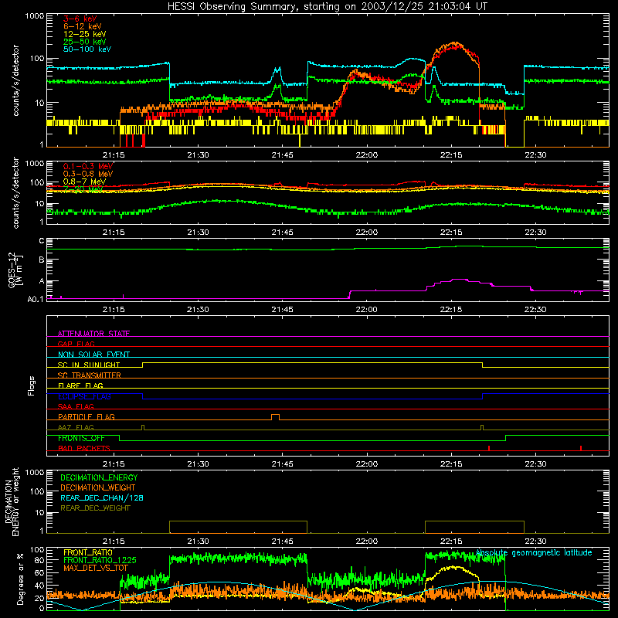This screenshot has width=618, height=618.
Task: Click the particle flag pulse near 21:45
Action: (x=276, y=417)
